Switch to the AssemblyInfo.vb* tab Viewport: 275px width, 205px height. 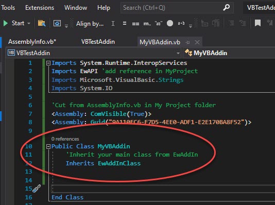[x=32, y=42]
